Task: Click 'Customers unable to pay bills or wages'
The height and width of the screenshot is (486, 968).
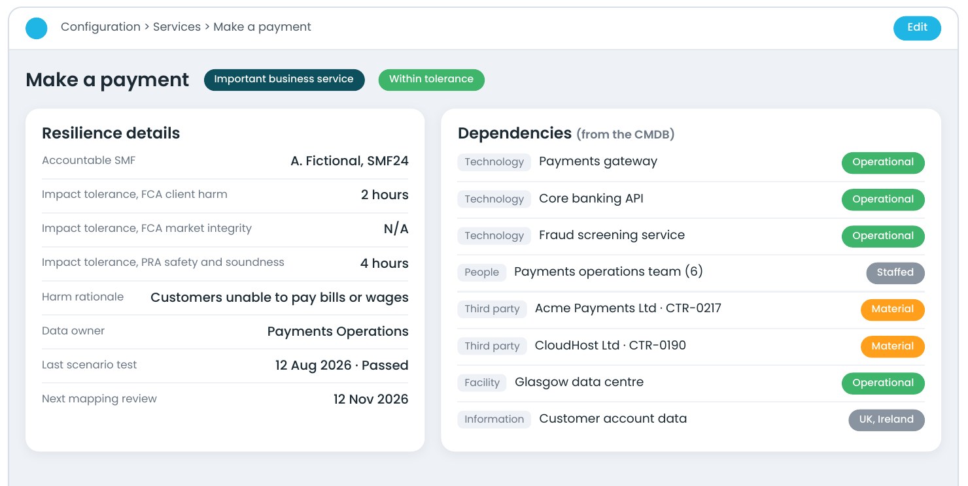Action: click(279, 298)
